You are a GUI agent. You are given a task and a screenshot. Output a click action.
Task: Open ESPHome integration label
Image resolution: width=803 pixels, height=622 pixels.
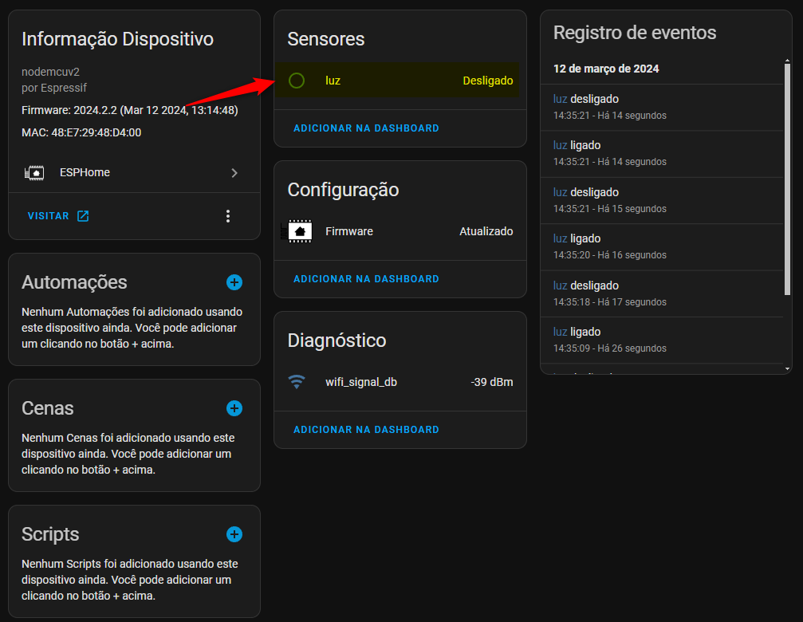[85, 172]
